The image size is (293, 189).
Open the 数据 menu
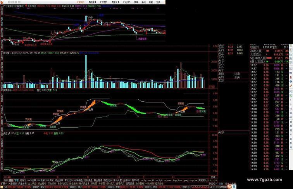coord(92,2)
